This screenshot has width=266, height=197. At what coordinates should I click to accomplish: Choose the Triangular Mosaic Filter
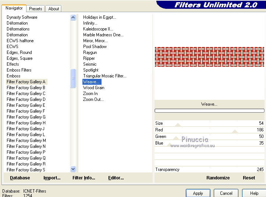click(x=104, y=76)
